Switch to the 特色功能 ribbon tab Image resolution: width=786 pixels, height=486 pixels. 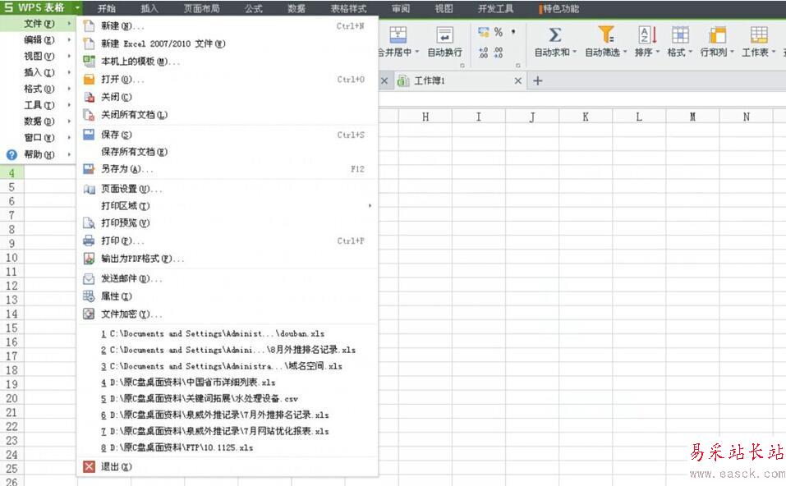pos(560,8)
